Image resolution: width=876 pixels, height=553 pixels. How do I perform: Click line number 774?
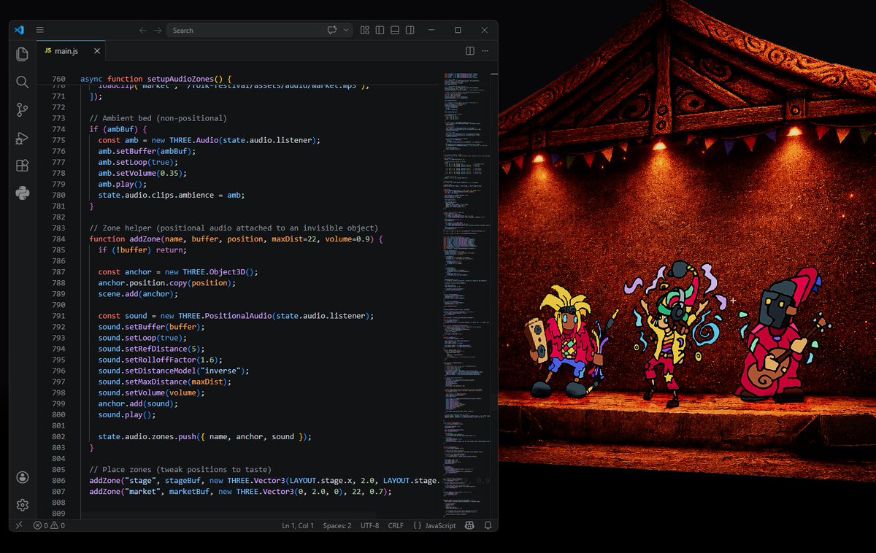tap(58, 129)
